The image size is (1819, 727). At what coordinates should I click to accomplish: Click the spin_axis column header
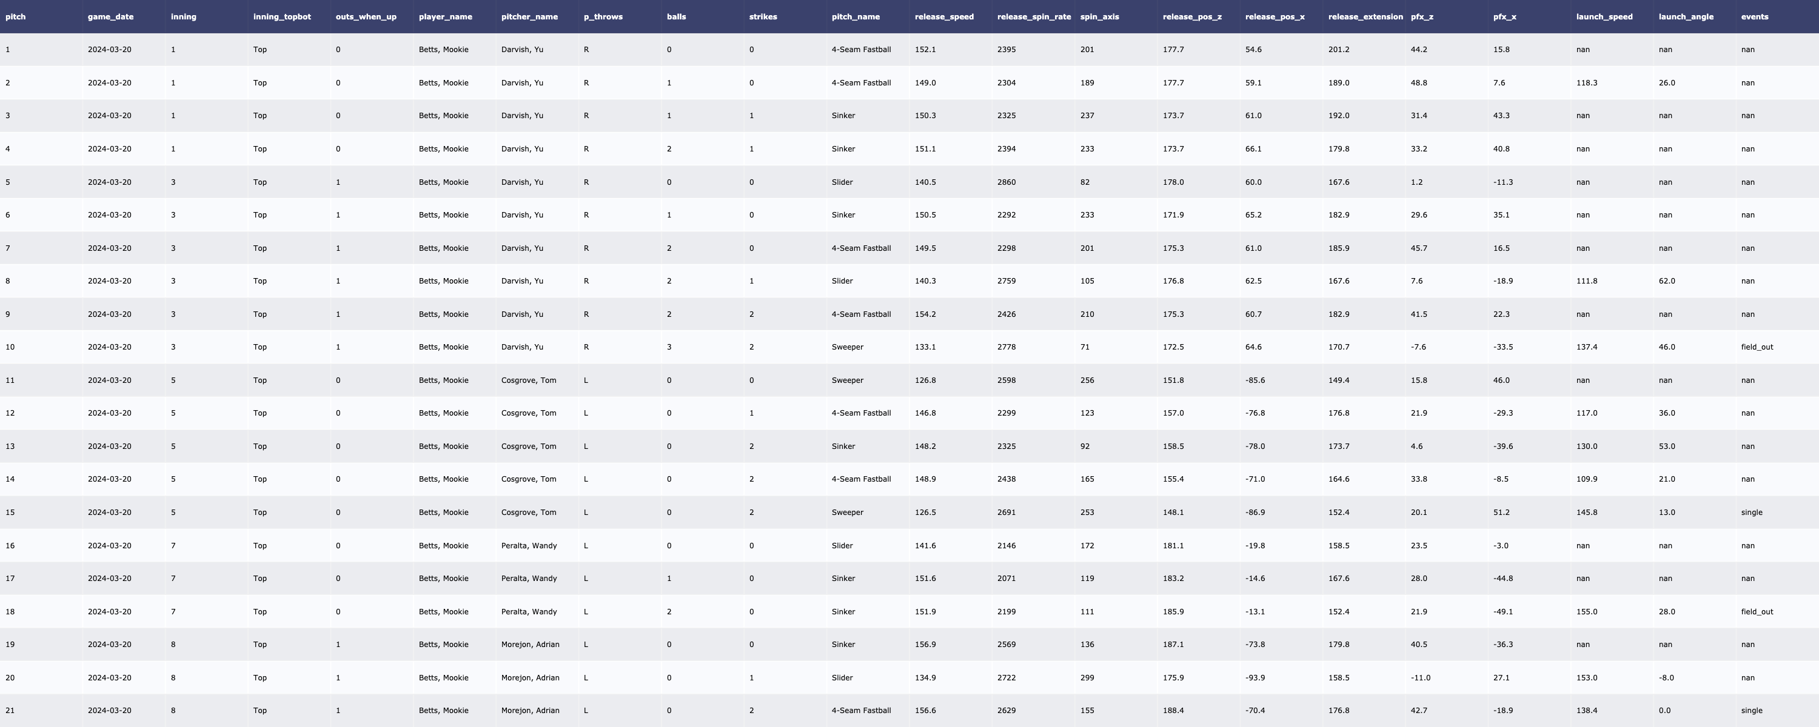pyautogui.click(x=1099, y=16)
